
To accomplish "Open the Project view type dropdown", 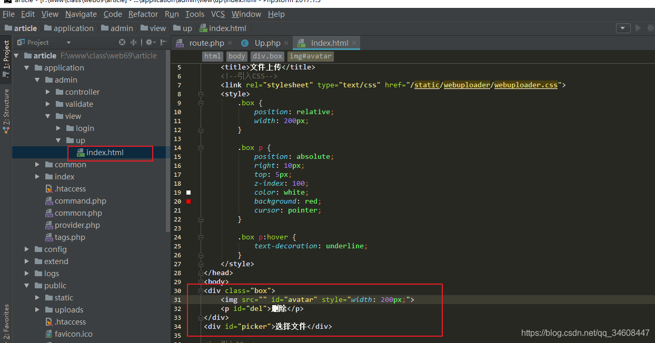I will pyautogui.click(x=68, y=43).
